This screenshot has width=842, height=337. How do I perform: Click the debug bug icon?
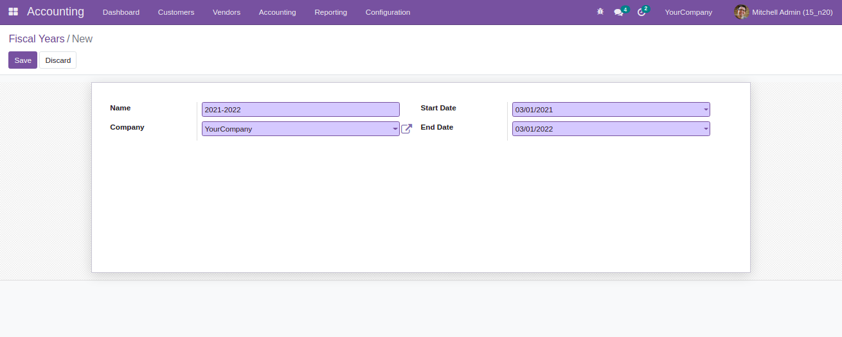(x=600, y=12)
